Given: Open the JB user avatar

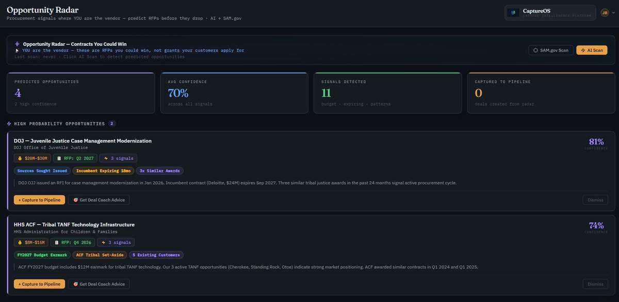Looking at the screenshot, I should coord(605,13).
